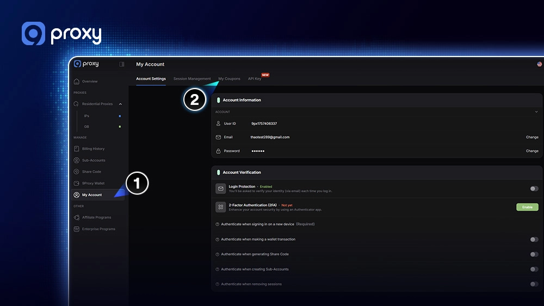Switch to the Session Management tab
This screenshot has height=306, width=544.
click(x=192, y=79)
